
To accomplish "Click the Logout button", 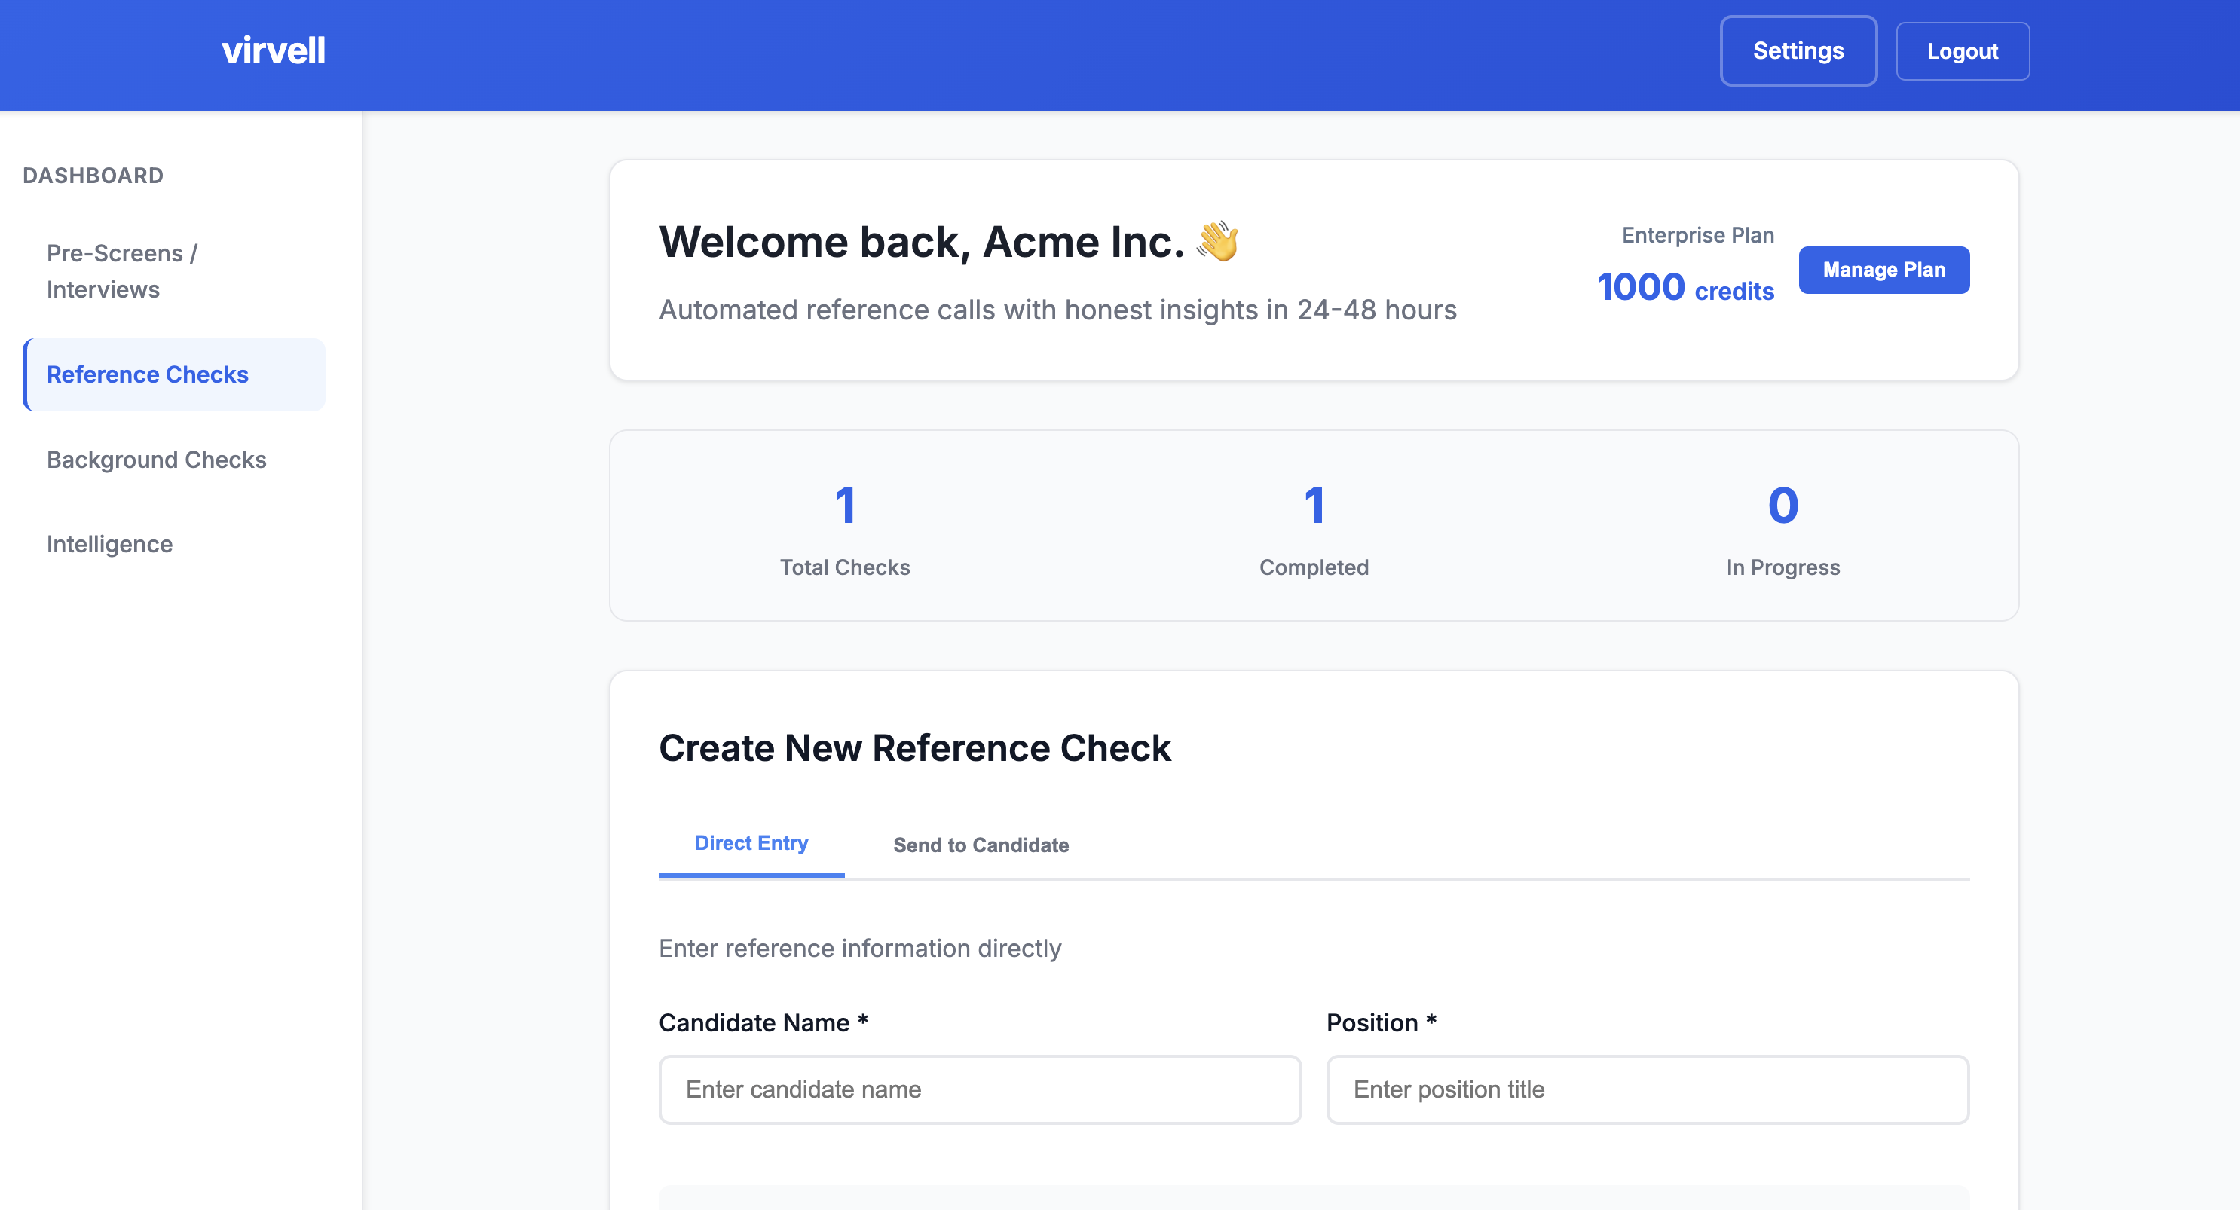I will [1963, 50].
